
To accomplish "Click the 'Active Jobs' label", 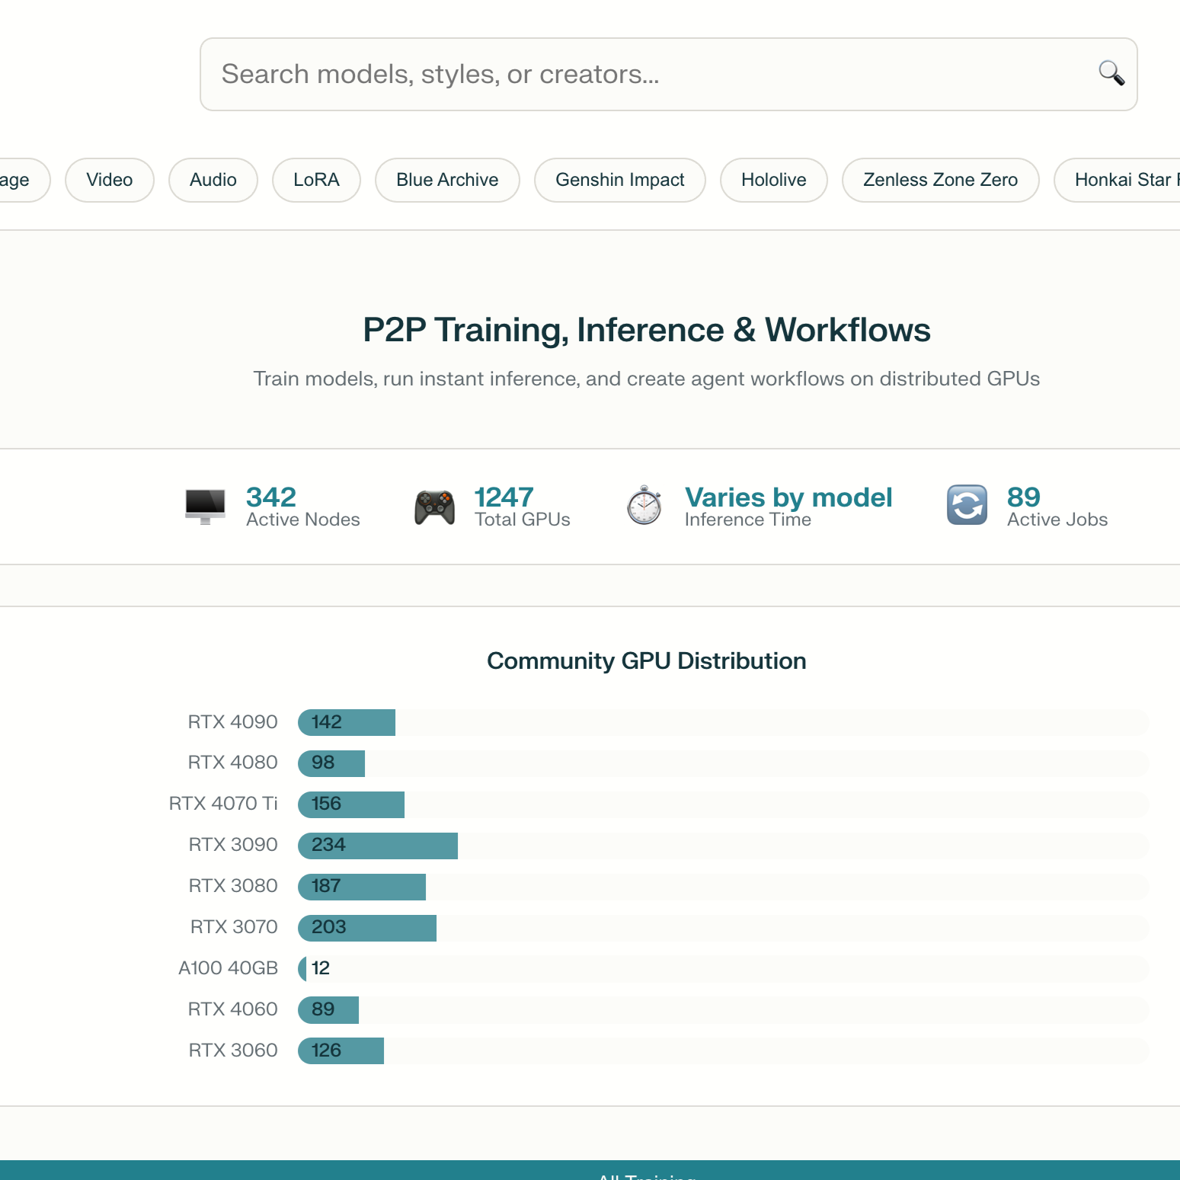I will (1057, 520).
